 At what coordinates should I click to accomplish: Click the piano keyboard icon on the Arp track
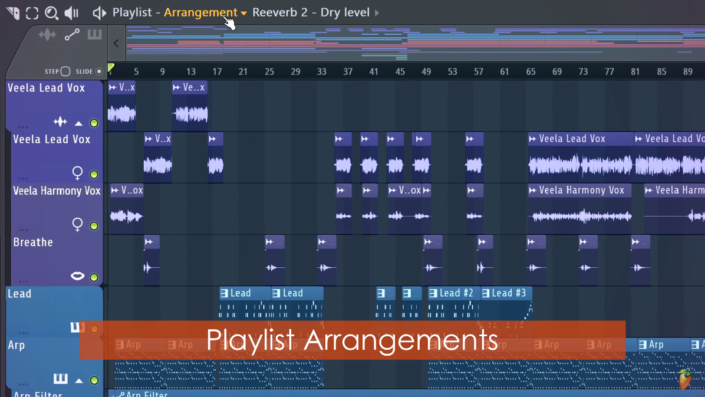pos(61,380)
